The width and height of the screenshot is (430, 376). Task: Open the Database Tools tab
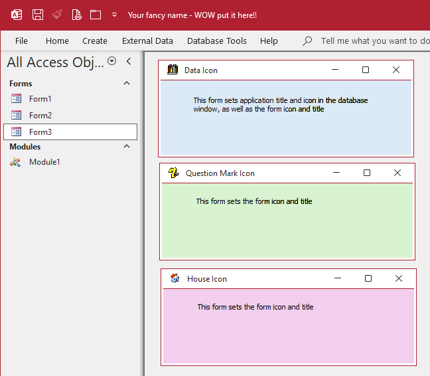pos(216,41)
